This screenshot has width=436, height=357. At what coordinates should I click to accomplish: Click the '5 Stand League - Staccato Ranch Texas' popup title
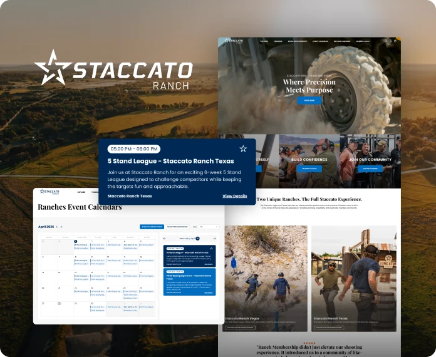(171, 161)
